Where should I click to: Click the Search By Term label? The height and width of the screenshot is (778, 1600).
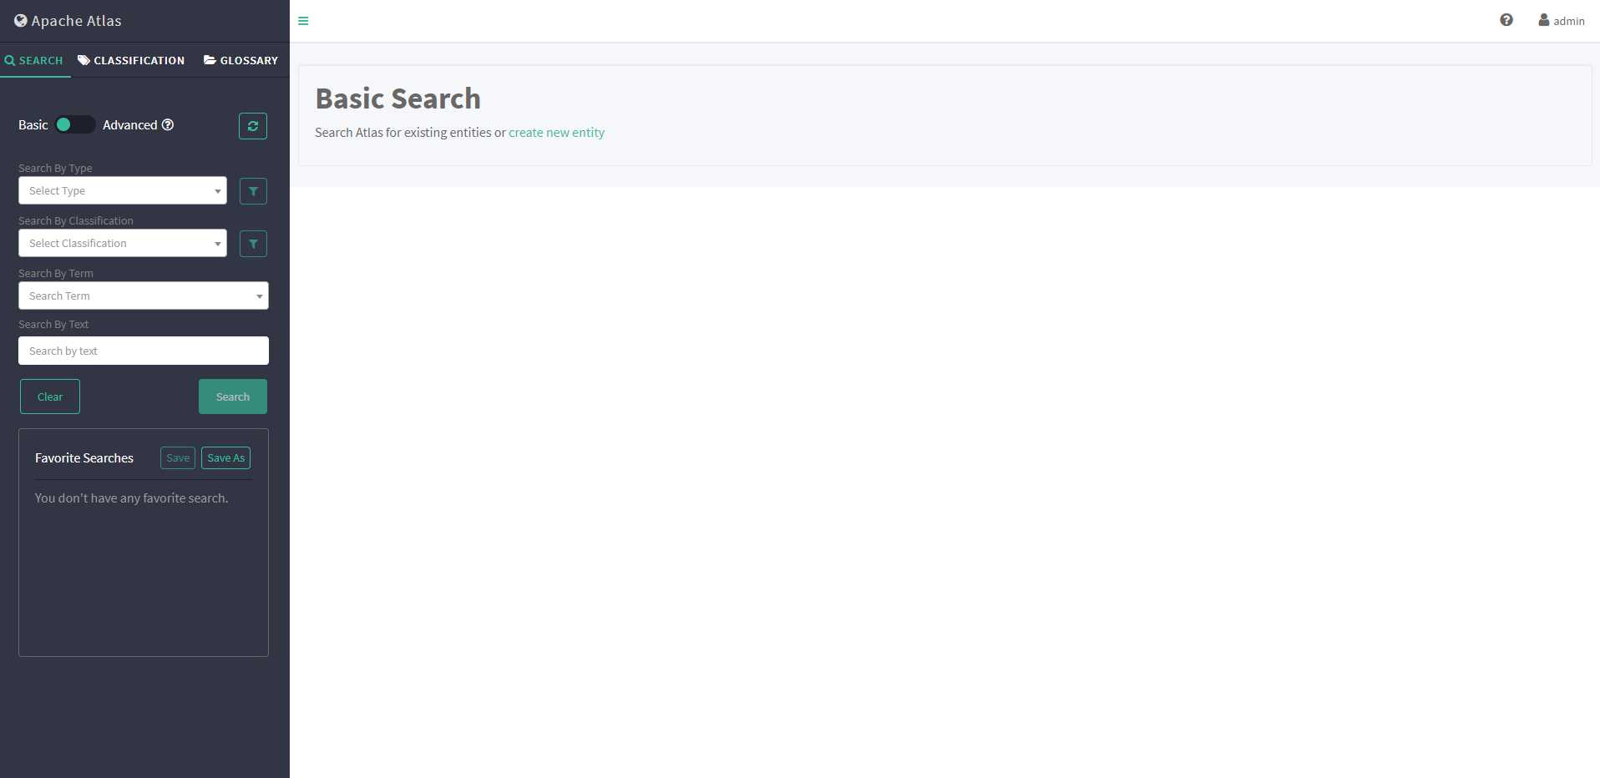(x=56, y=273)
